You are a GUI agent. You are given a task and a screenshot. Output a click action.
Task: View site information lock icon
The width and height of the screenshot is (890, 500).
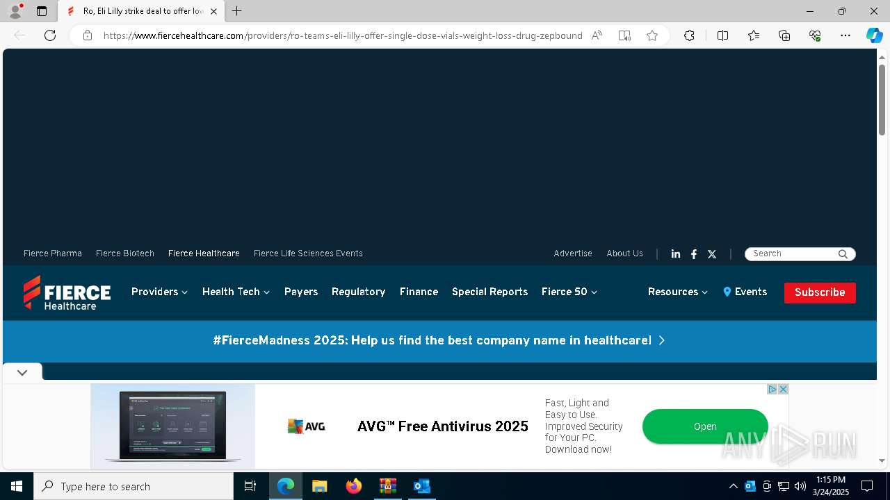pos(88,35)
